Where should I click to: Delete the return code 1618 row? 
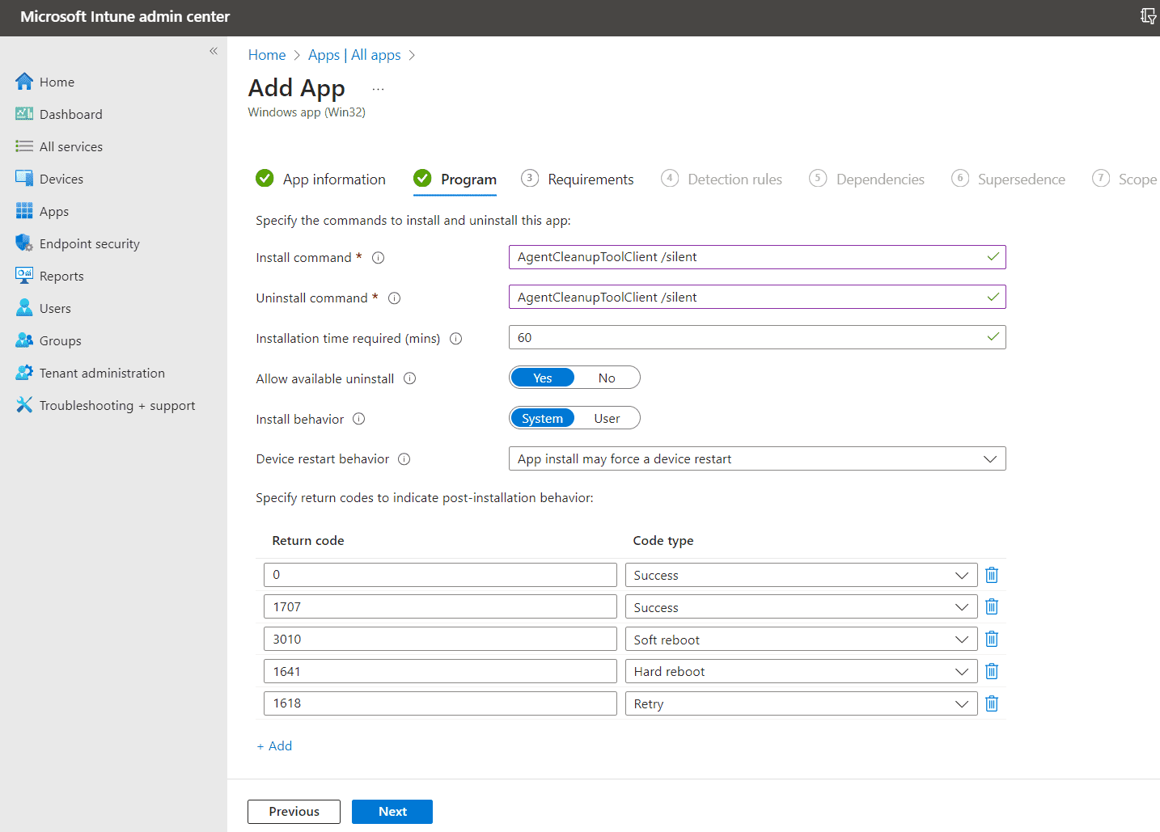point(992,703)
